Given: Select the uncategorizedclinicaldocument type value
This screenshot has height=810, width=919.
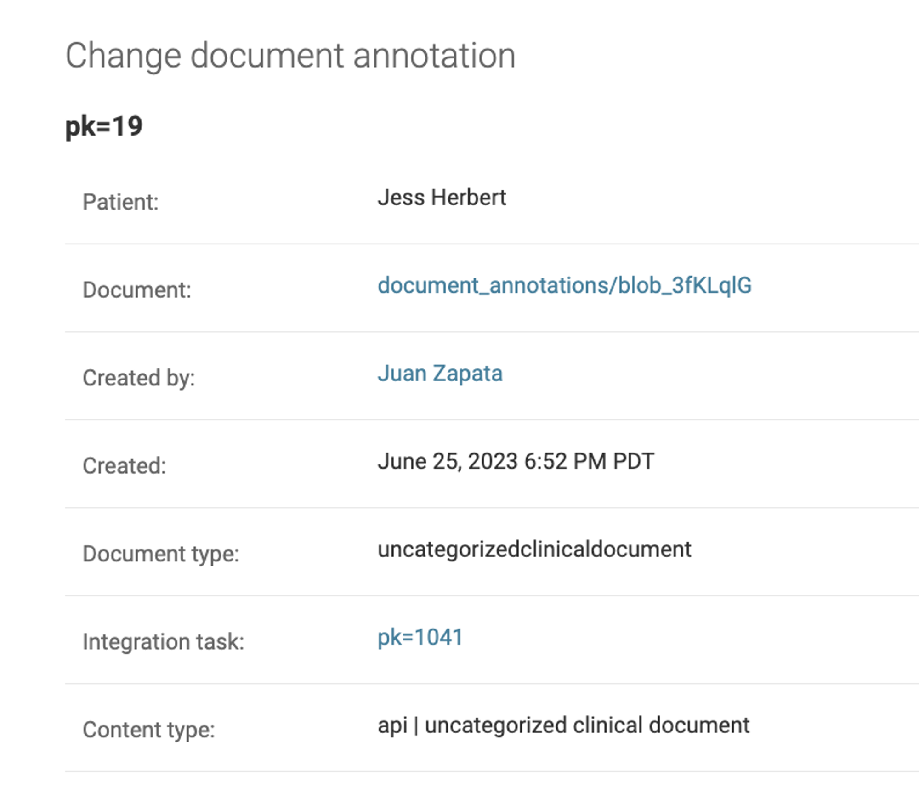Looking at the screenshot, I should coord(534,550).
